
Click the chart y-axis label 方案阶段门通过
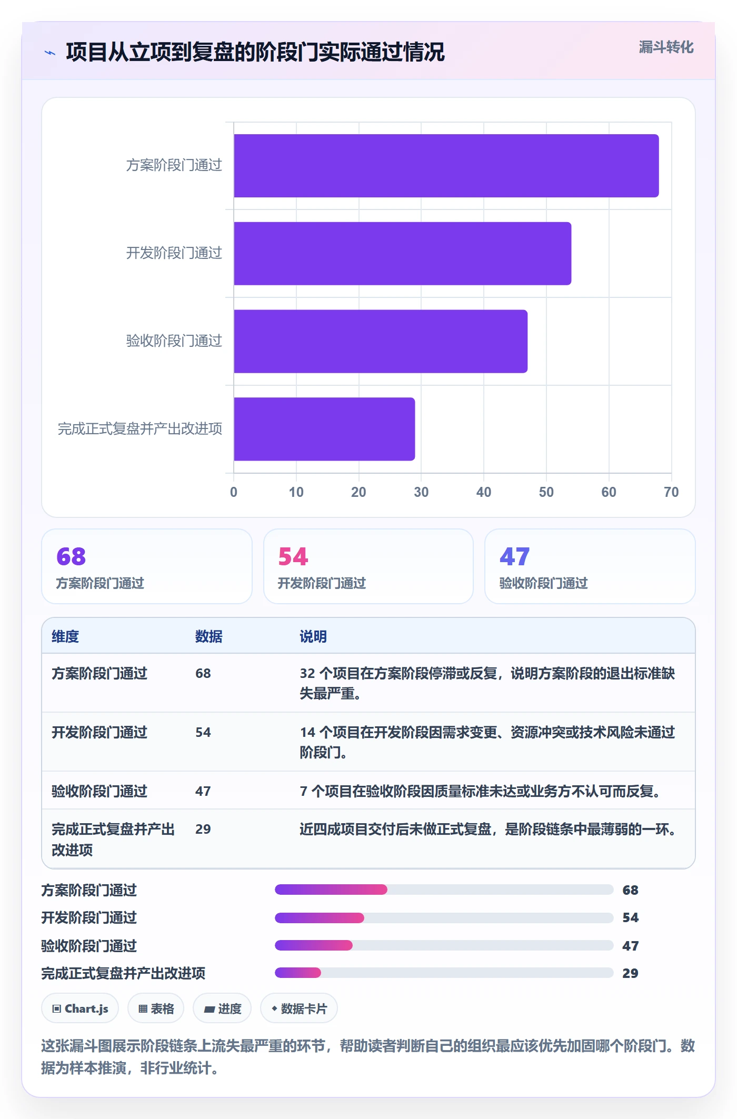174,165
